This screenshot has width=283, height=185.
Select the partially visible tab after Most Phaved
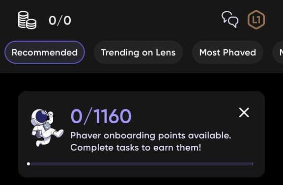click(279, 53)
